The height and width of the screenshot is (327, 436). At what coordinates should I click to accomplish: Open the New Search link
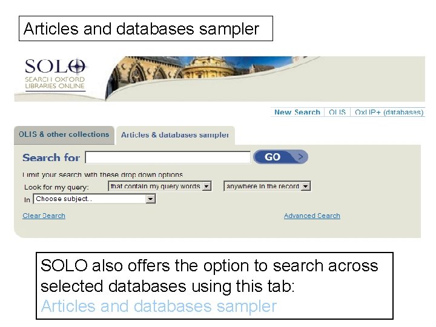click(x=297, y=112)
